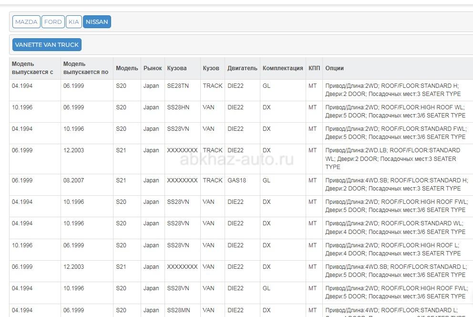The height and width of the screenshot is (317, 473).
Task: Click the 'Опции' column header
Action: click(x=334, y=68)
